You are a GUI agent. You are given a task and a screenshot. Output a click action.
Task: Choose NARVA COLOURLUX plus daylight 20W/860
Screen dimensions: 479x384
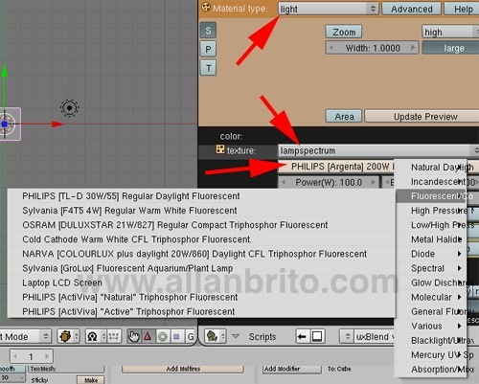tap(201, 254)
